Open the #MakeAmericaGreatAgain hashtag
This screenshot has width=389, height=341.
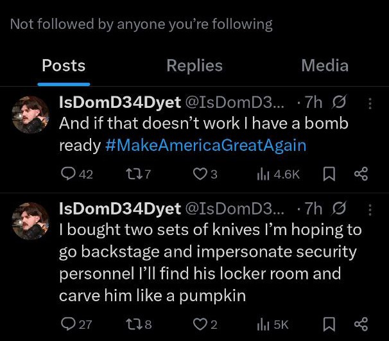point(205,145)
